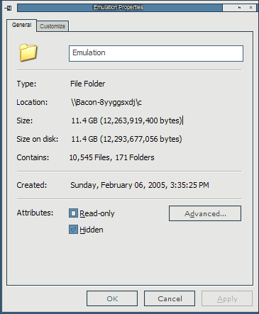259x314 pixels.
Task: Click the small arrow button beside the close button
Action: pyautogui.click(x=239, y=8)
